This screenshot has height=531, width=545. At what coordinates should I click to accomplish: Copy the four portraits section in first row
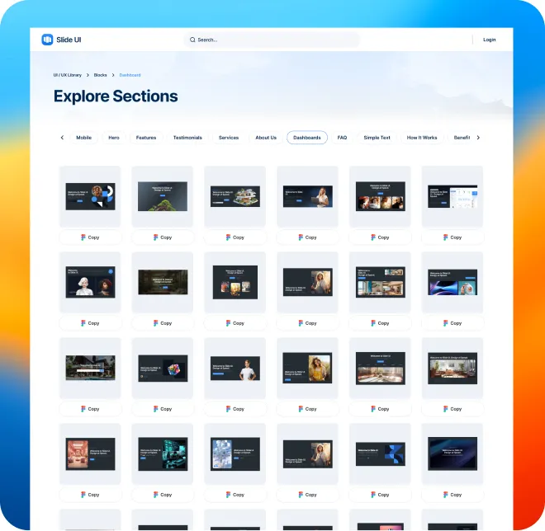(380, 237)
